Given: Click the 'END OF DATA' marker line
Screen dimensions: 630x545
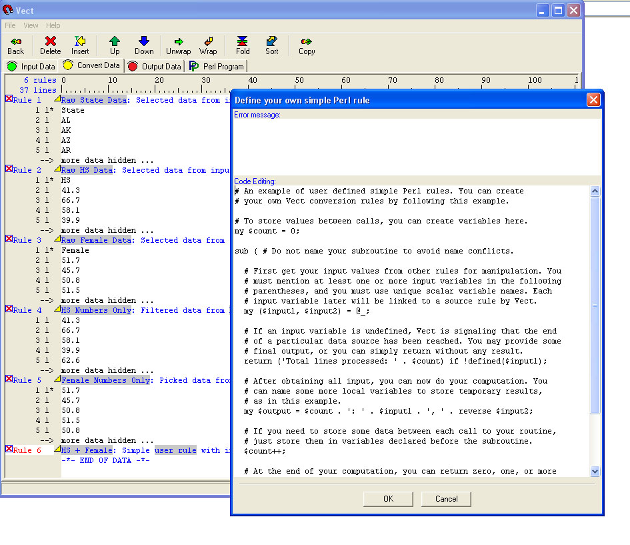Looking at the screenshot, I should coord(105,460).
